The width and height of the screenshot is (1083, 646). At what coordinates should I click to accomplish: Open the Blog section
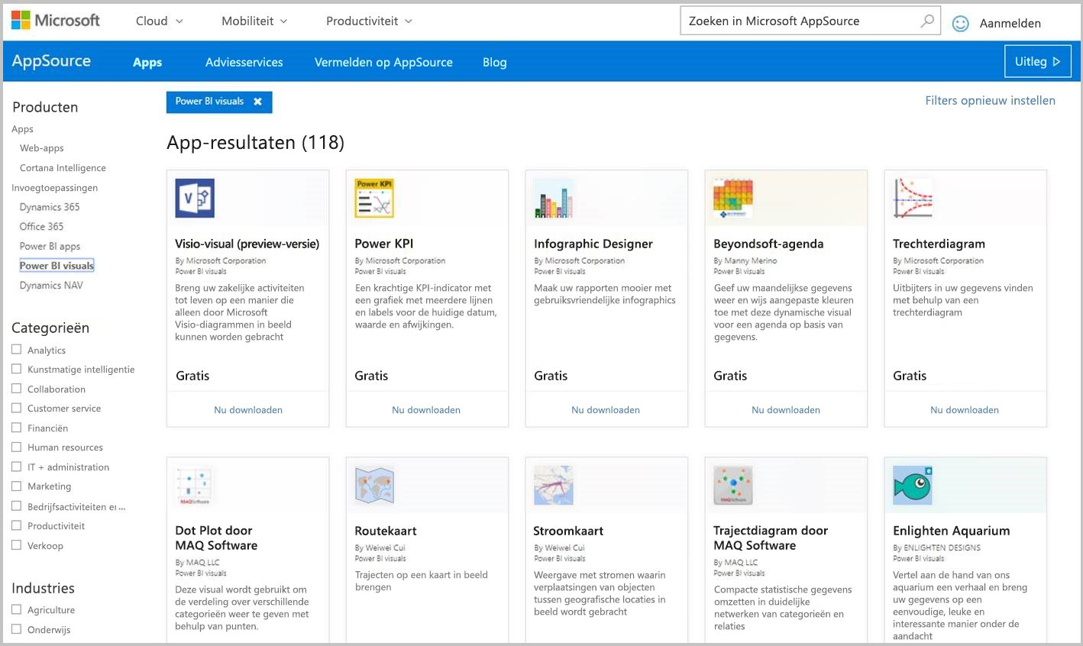point(494,62)
